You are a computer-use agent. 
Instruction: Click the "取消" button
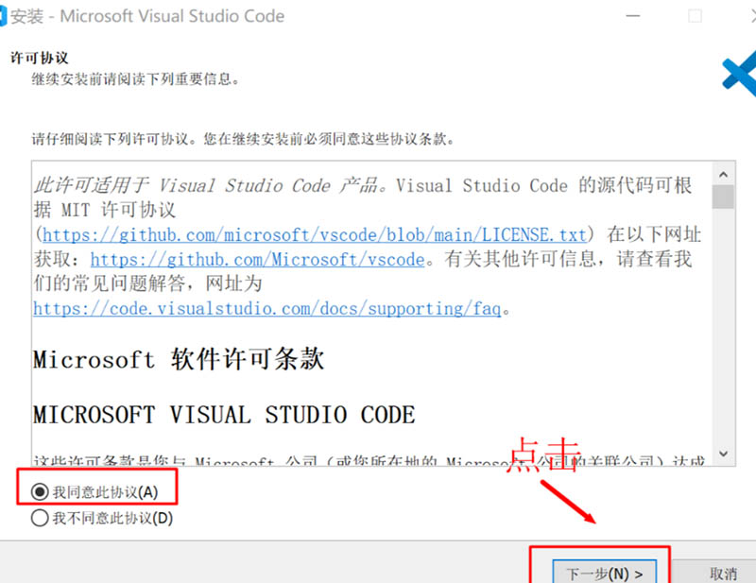(722, 571)
